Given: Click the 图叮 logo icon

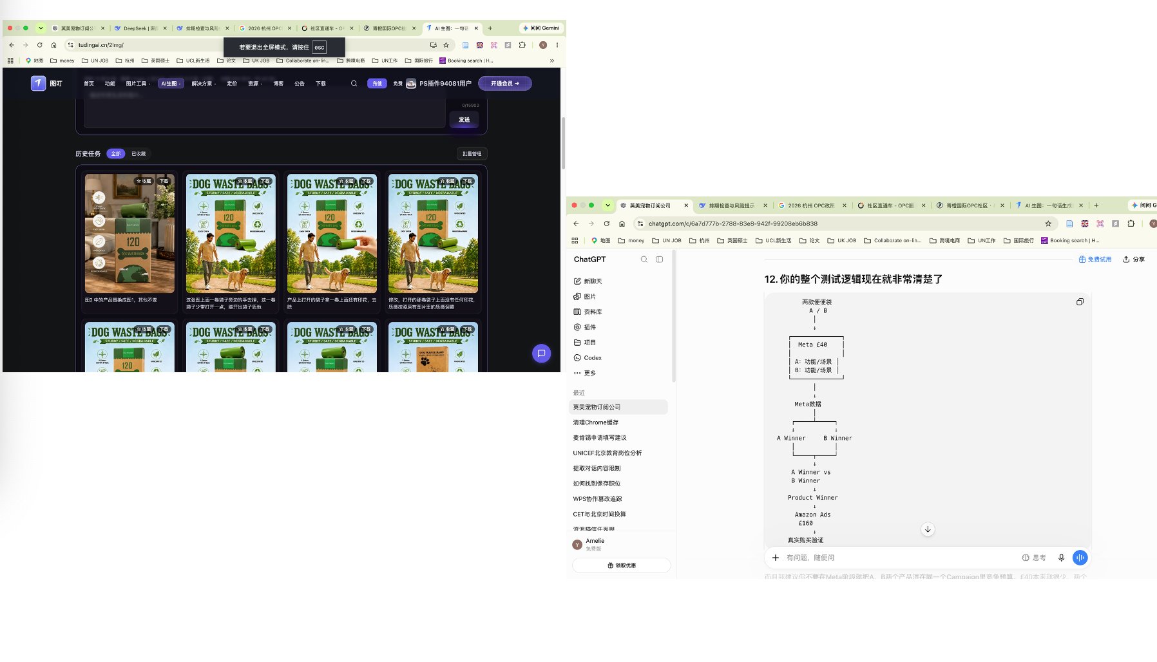Looking at the screenshot, I should 38,83.
